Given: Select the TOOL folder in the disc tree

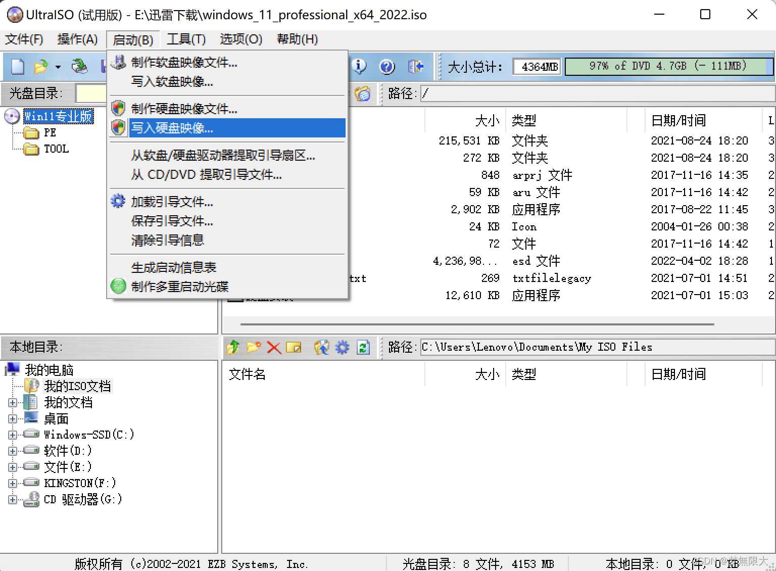Looking at the screenshot, I should pos(56,149).
